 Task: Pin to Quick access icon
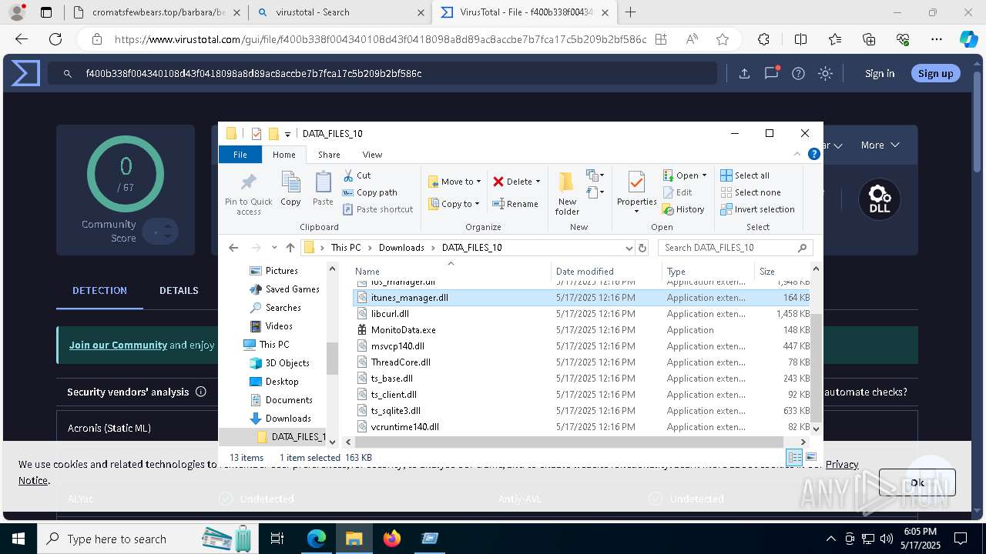[248, 182]
